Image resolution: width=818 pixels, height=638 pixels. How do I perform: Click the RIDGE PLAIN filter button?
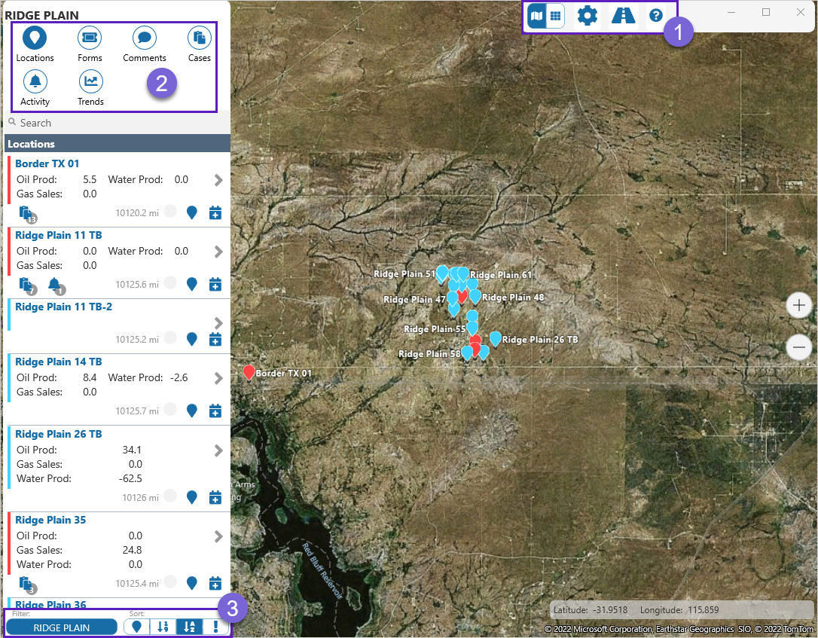click(x=62, y=627)
